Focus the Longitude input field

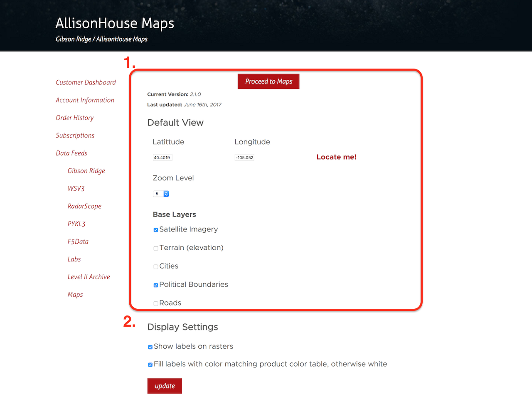click(244, 158)
